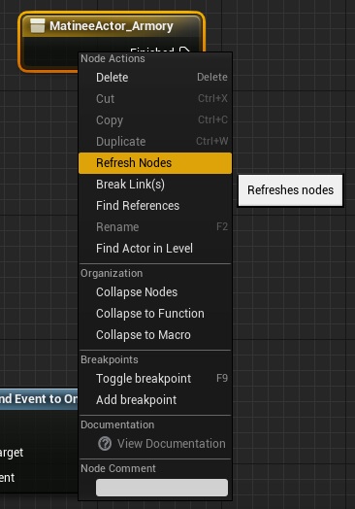Screen dimensions: 355x509
Task: Select Delete in the Node Actions menu
Action: point(155,78)
